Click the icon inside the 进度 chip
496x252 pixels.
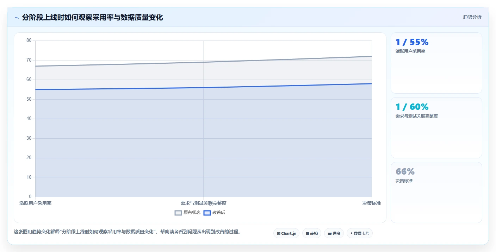click(x=329, y=233)
